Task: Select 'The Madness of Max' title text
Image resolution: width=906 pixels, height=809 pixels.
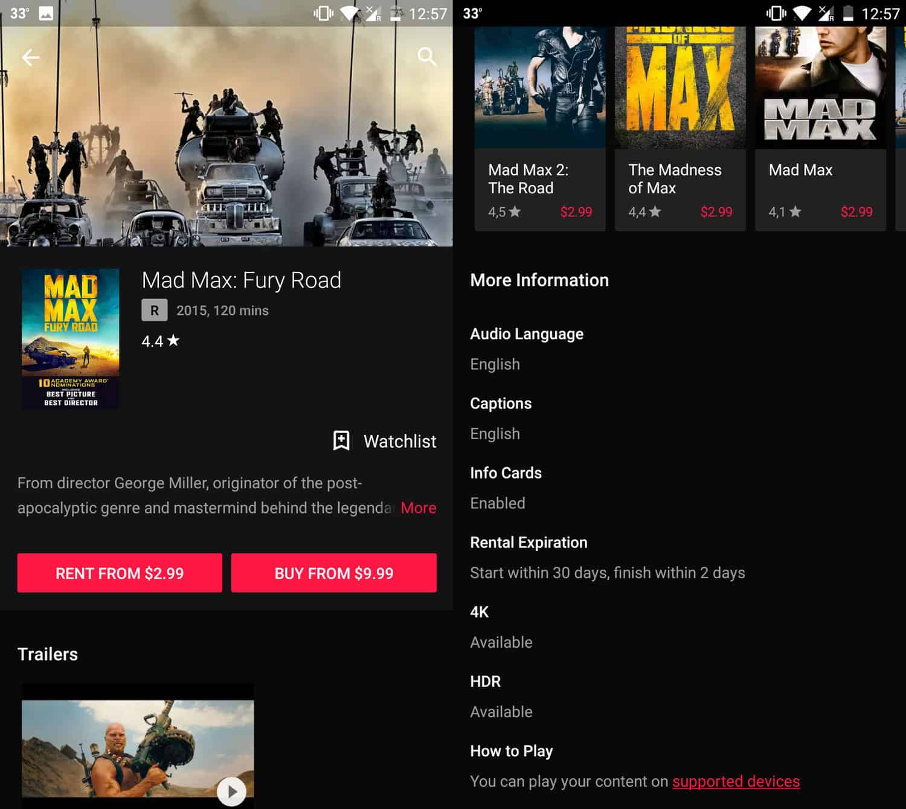Action: [675, 179]
